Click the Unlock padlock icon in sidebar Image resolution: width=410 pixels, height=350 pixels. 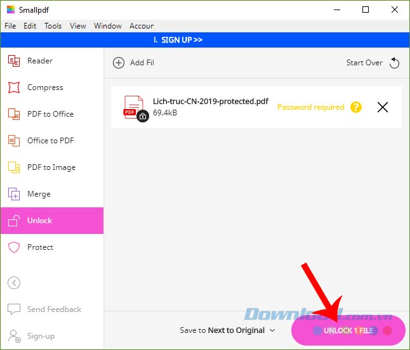14,221
